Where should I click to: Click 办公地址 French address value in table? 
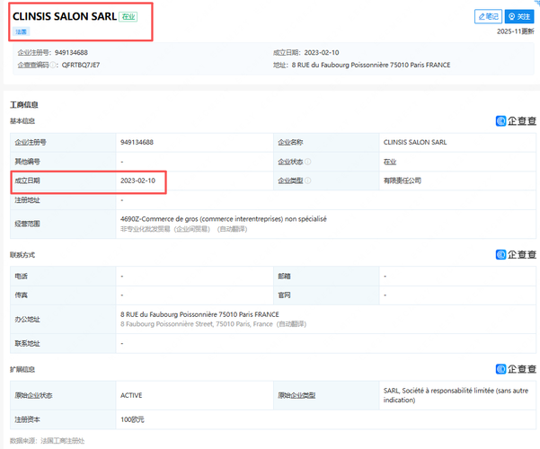click(199, 314)
